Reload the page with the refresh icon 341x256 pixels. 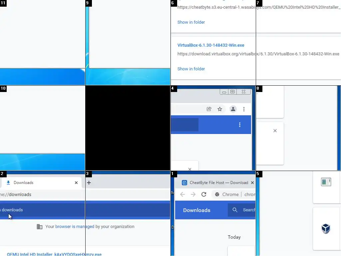[x=204, y=194]
